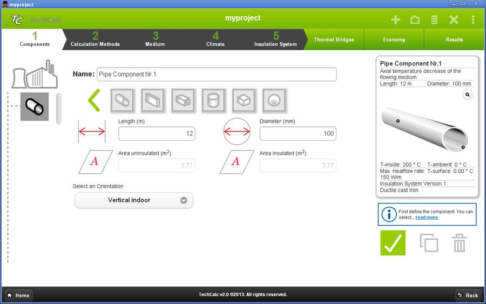Open project folder icon in header
Screen dimensions: 486x304
[415, 20]
